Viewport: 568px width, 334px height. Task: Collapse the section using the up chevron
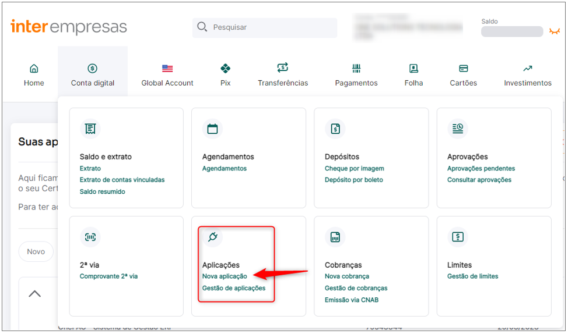pos(35,293)
